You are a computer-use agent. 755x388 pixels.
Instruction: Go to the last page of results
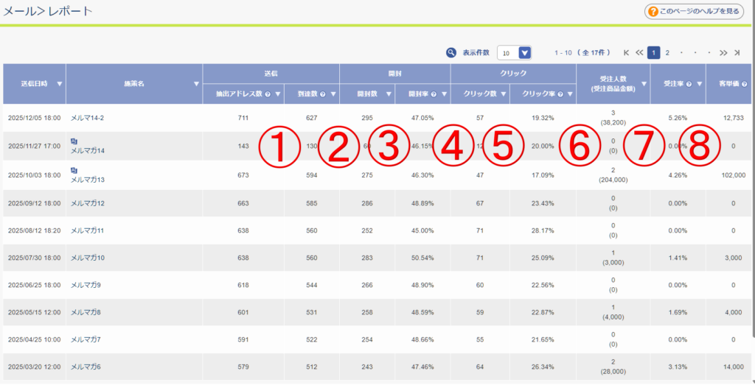[x=737, y=53]
